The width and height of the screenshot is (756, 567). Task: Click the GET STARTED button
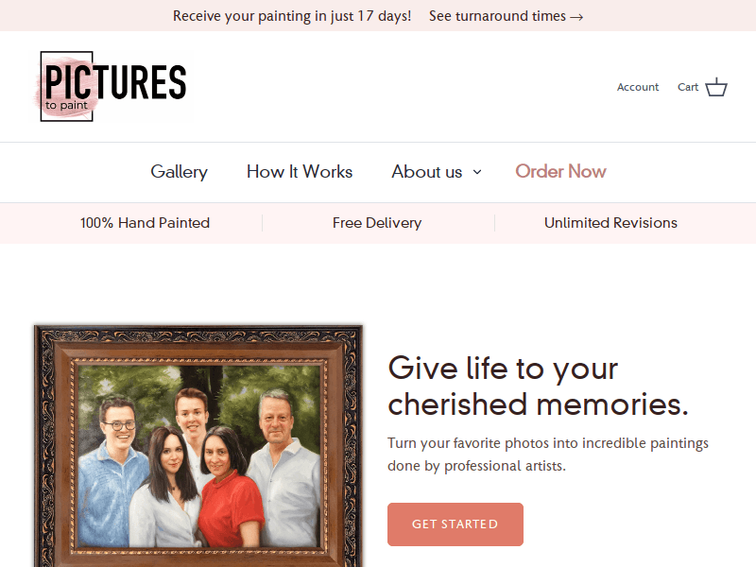tap(455, 524)
